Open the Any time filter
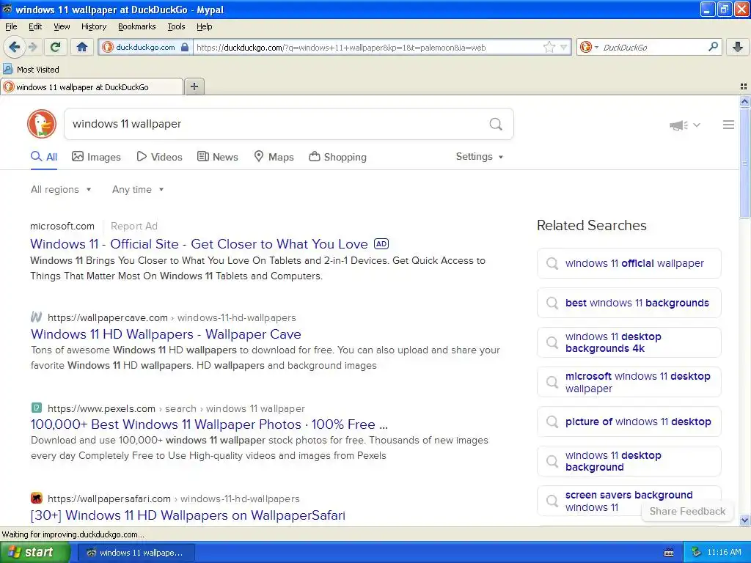The width and height of the screenshot is (751, 563). tap(138, 189)
